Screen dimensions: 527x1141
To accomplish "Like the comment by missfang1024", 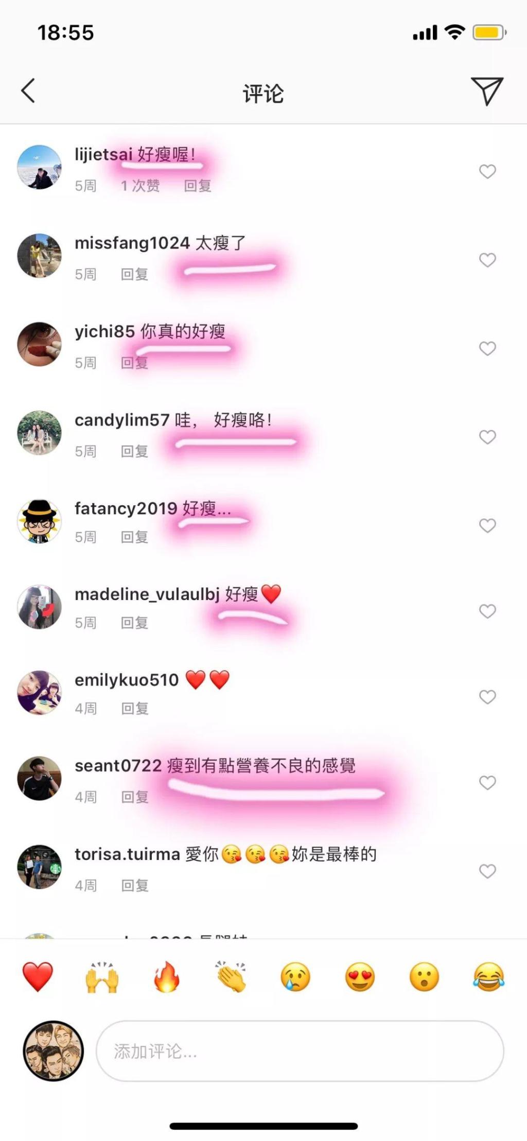I will click(487, 260).
